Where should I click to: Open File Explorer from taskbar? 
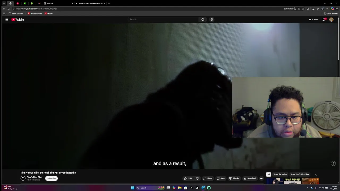coord(180,188)
